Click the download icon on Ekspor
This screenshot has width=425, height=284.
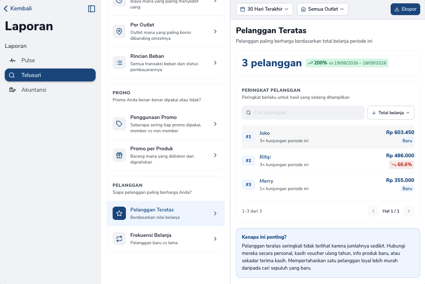click(x=397, y=9)
